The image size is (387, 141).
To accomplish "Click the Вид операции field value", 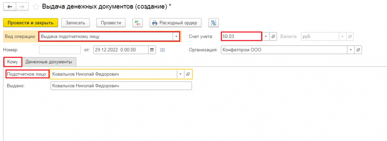I will point(106,36).
